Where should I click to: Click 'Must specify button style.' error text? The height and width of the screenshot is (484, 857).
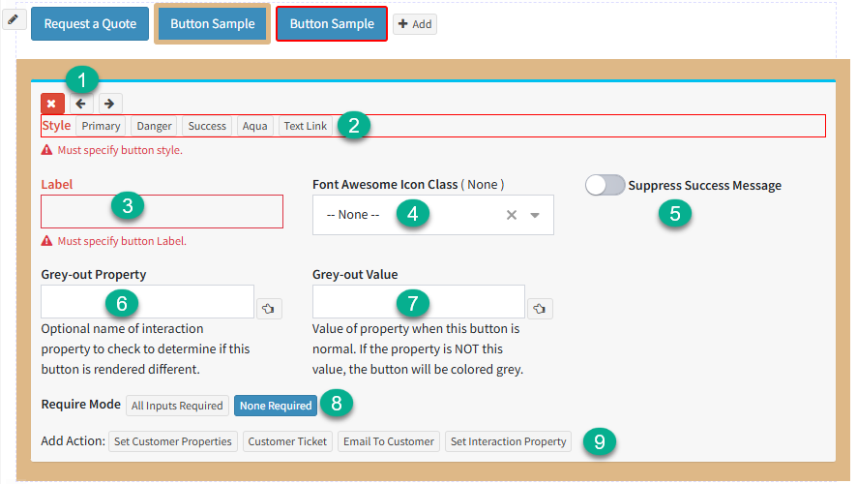120,150
